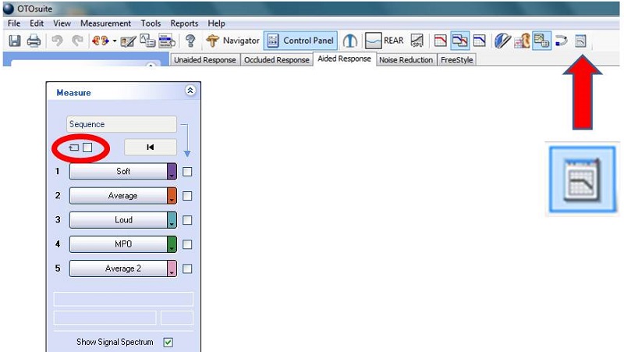Check the sequence box for Average 2
Image resolution: width=624 pixels, height=352 pixels.
point(187,268)
